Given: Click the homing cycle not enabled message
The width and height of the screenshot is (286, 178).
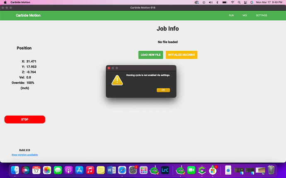Looking at the screenshot, I should pyautogui.click(x=148, y=75).
